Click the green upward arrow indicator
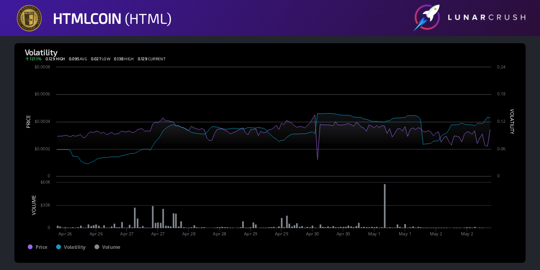Image resolution: width=540 pixels, height=270 pixels. pyautogui.click(x=27, y=58)
